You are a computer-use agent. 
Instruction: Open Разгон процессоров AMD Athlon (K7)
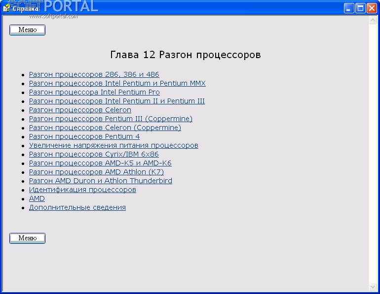point(96,172)
